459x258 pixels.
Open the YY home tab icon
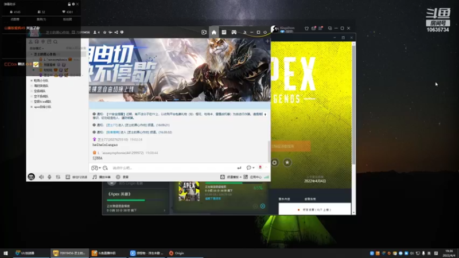click(x=214, y=32)
